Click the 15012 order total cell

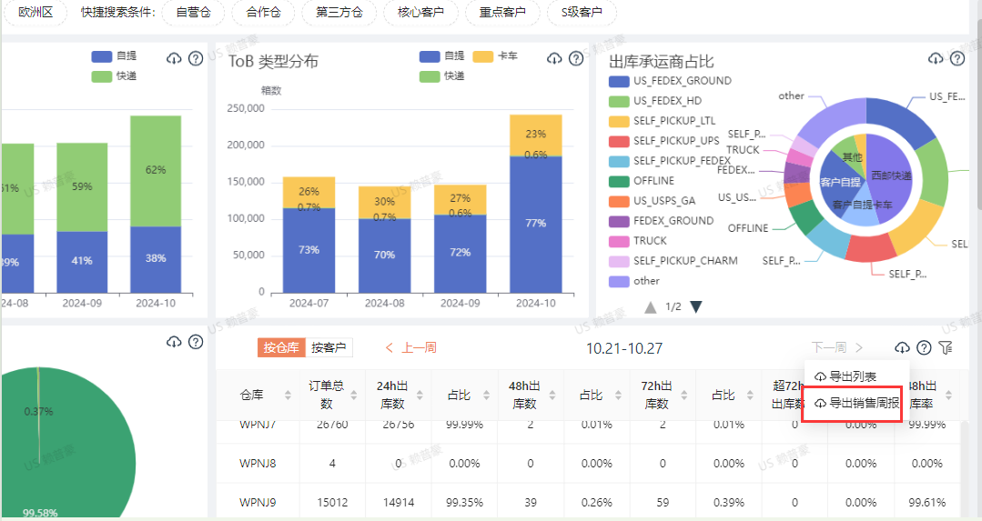(332, 502)
